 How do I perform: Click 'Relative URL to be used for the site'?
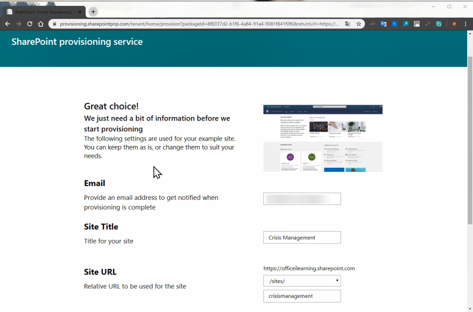135,286
